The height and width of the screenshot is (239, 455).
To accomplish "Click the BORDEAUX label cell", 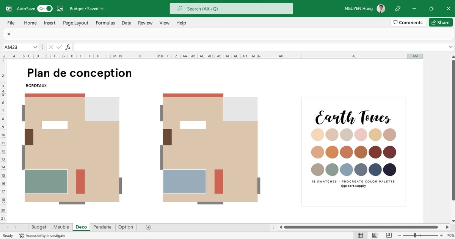I will point(36,86).
